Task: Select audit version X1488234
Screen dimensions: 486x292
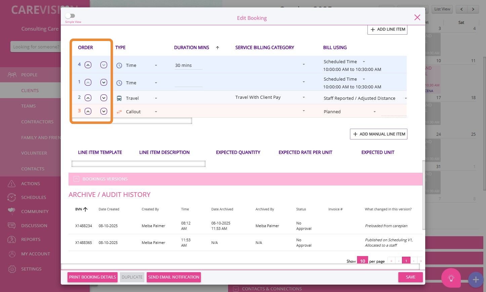Action: [84, 226]
